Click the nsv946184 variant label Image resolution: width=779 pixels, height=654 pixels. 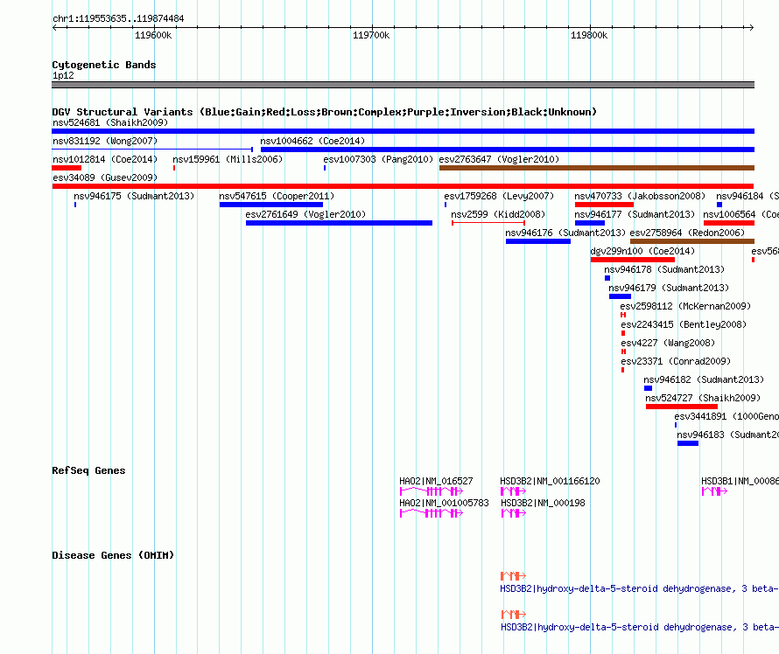[x=747, y=196]
